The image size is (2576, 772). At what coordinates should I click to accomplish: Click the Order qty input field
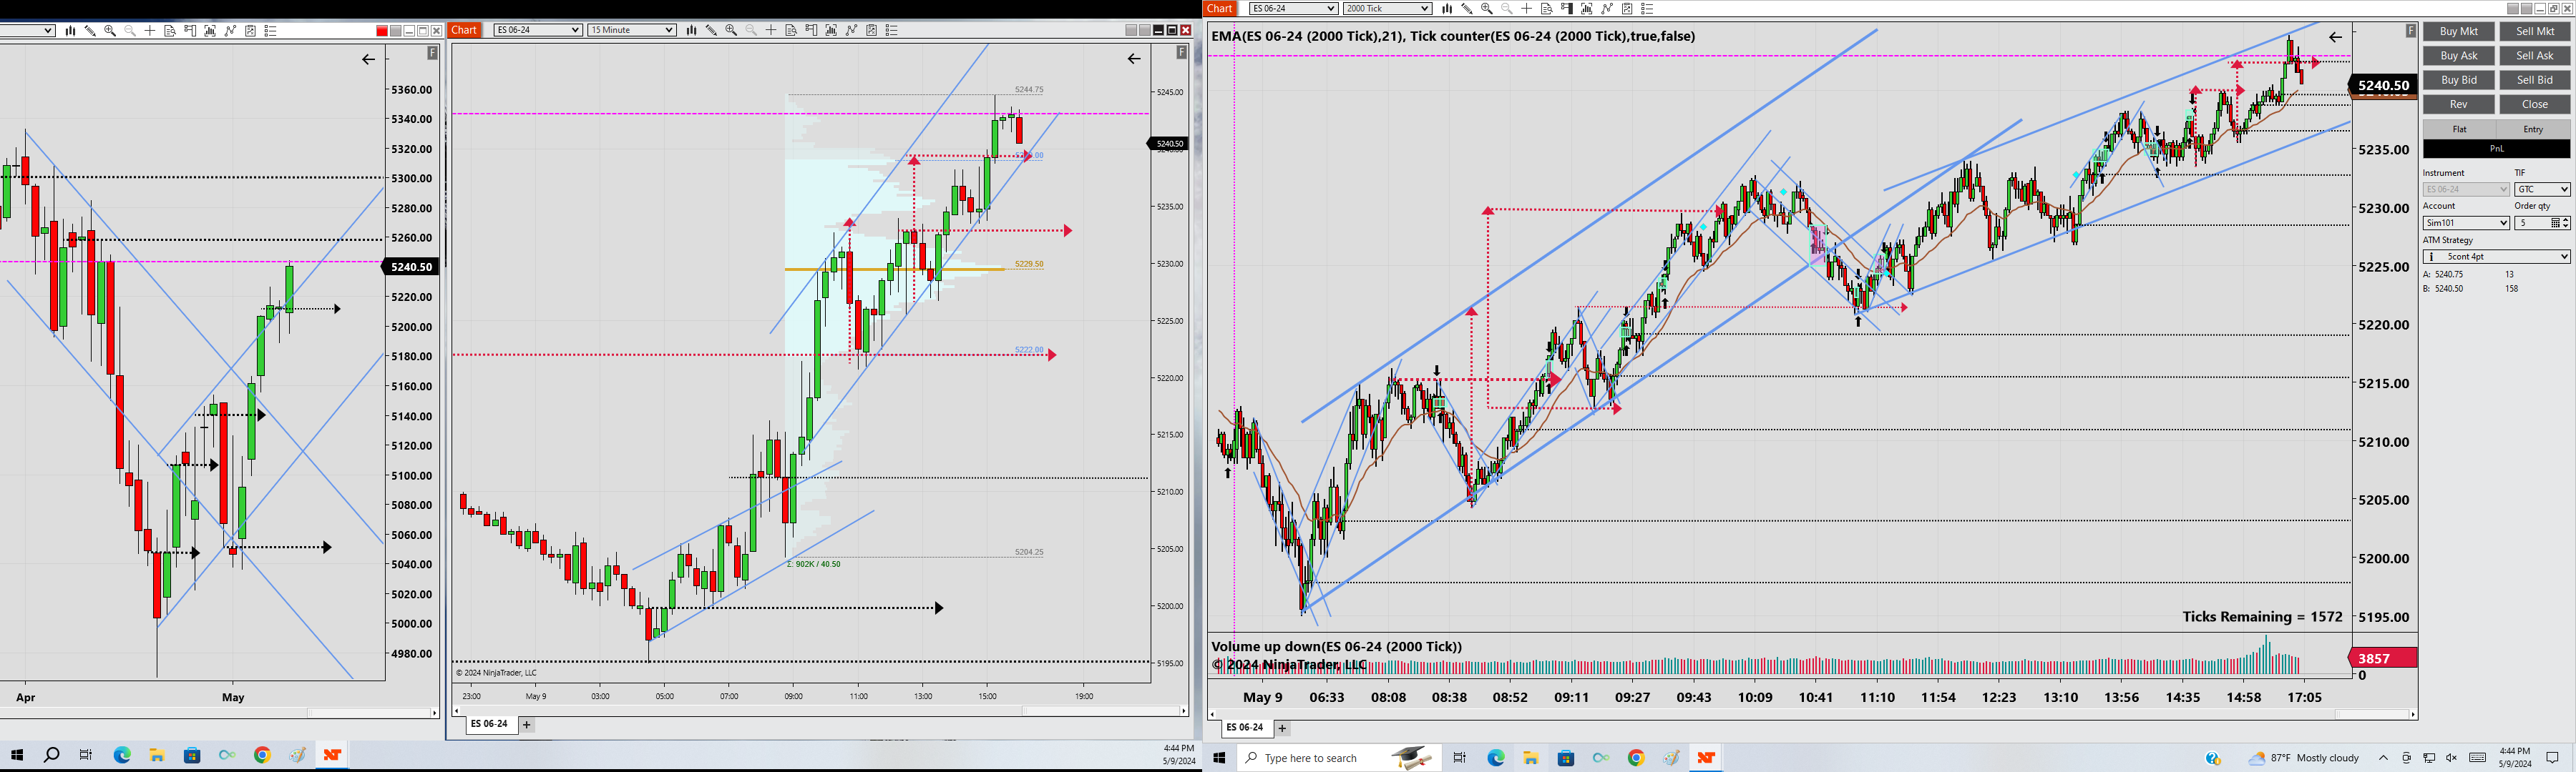[2531, 223]
